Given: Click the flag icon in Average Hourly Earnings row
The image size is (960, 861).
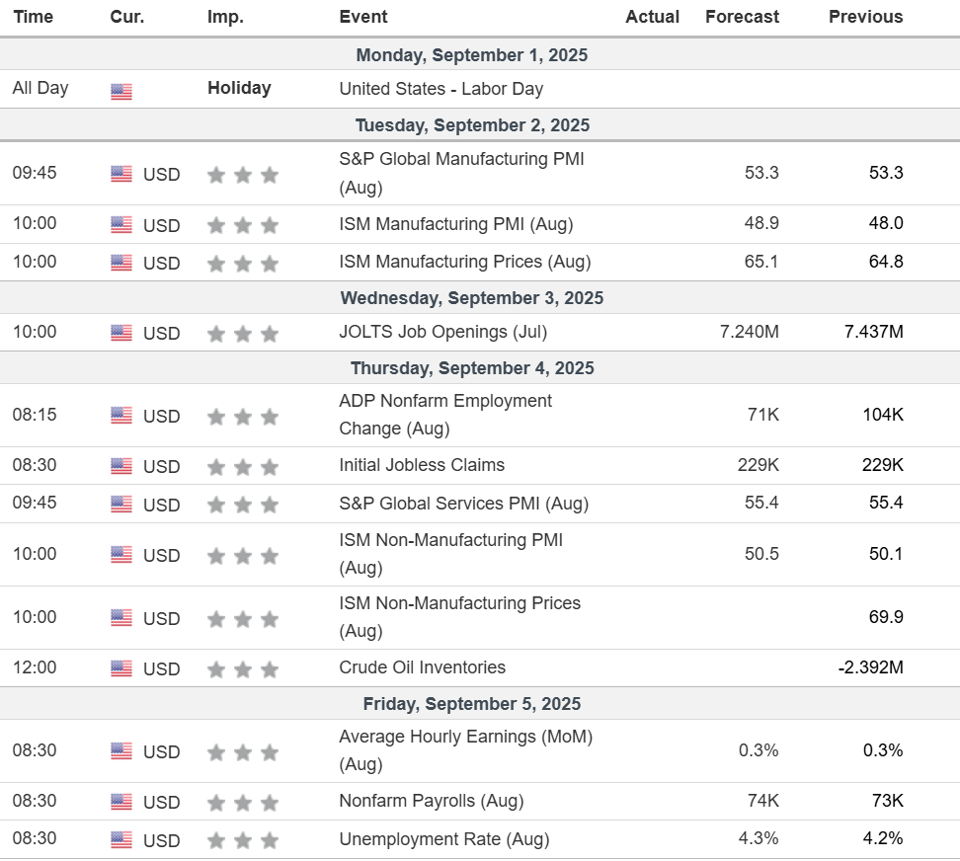Looking at the screenshot, I should tap(121, 751).
